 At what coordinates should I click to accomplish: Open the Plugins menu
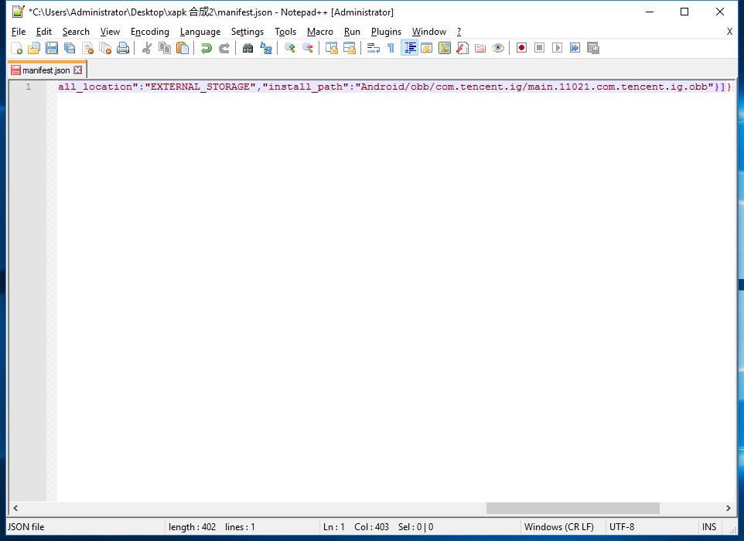[x=386, y=31]
